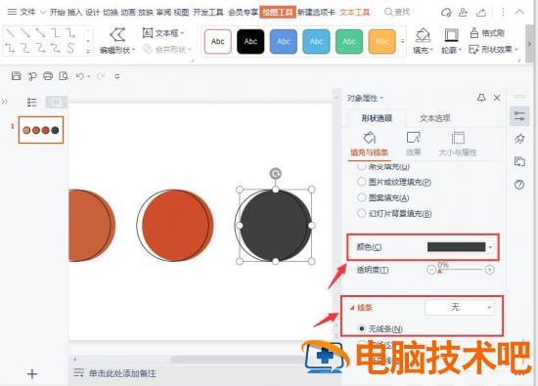
Task: Click the dark 颜色 fill color swatch
Action: [x=457, y=247]
